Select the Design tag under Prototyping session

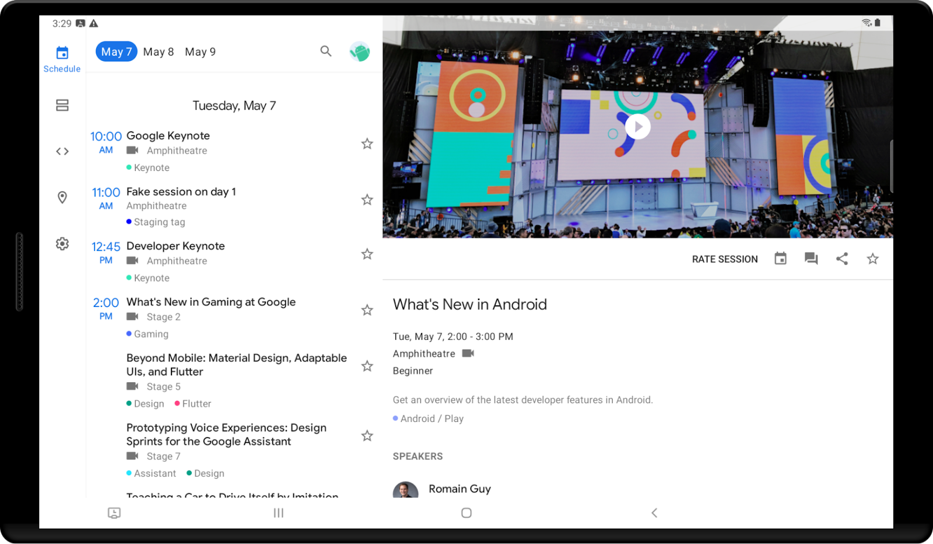pos(205,473)
